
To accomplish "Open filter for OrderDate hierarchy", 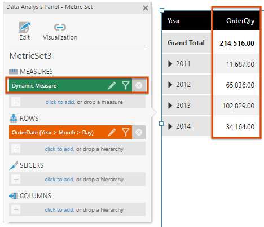I will [125, 132].
